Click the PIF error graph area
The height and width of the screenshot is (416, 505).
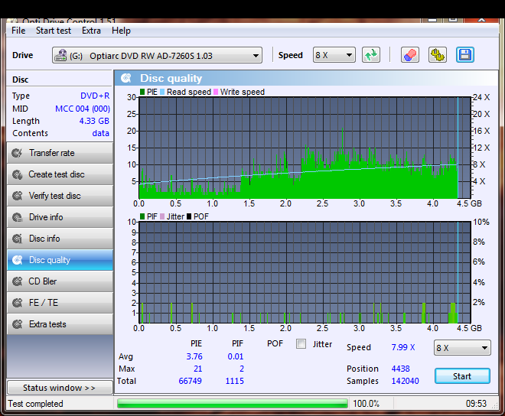tap(305, 272)
